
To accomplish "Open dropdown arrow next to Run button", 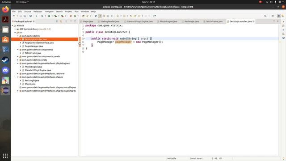I will click(x=52, y=16).
